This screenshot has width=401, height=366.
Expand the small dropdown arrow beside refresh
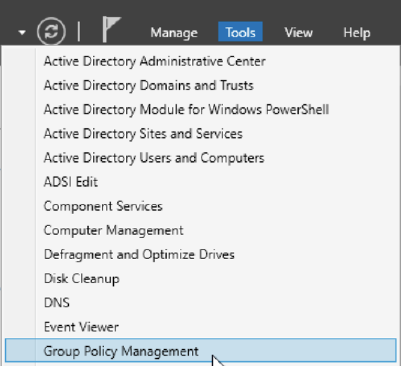point(22,33)
